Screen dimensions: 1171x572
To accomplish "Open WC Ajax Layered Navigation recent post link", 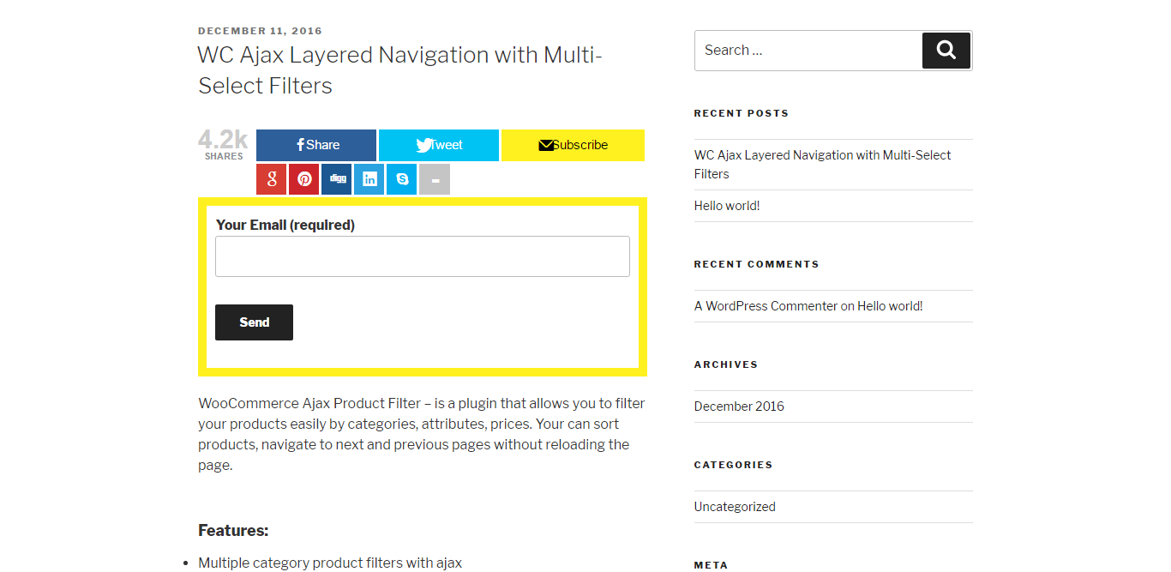I will (823, 165).
